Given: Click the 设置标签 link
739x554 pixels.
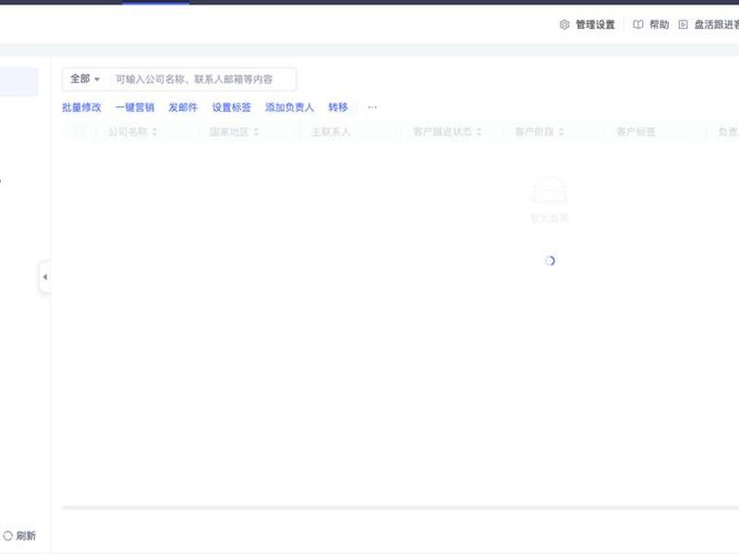Looking at the screenshot, I should point(232,107).
